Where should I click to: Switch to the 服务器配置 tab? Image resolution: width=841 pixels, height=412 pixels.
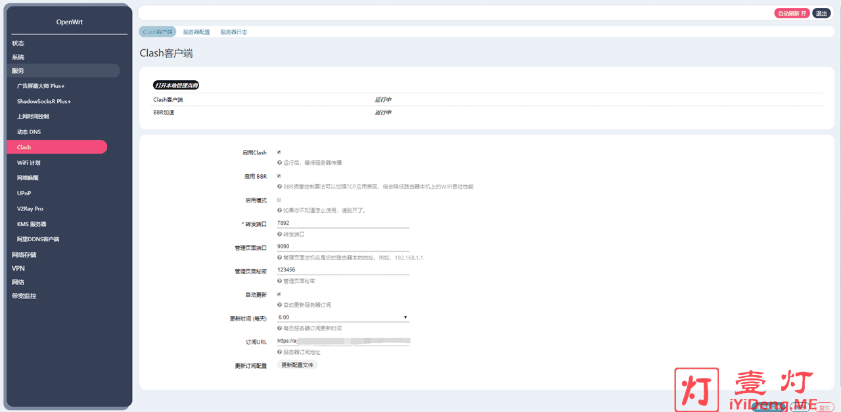tap(196, 32)
